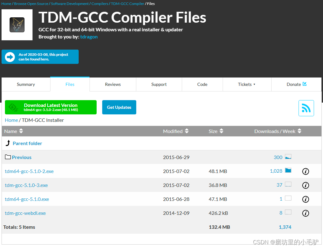The image size is (323, 248).
Task: Click the TDM-GCC project logo icon
Action: coord(17,25)
